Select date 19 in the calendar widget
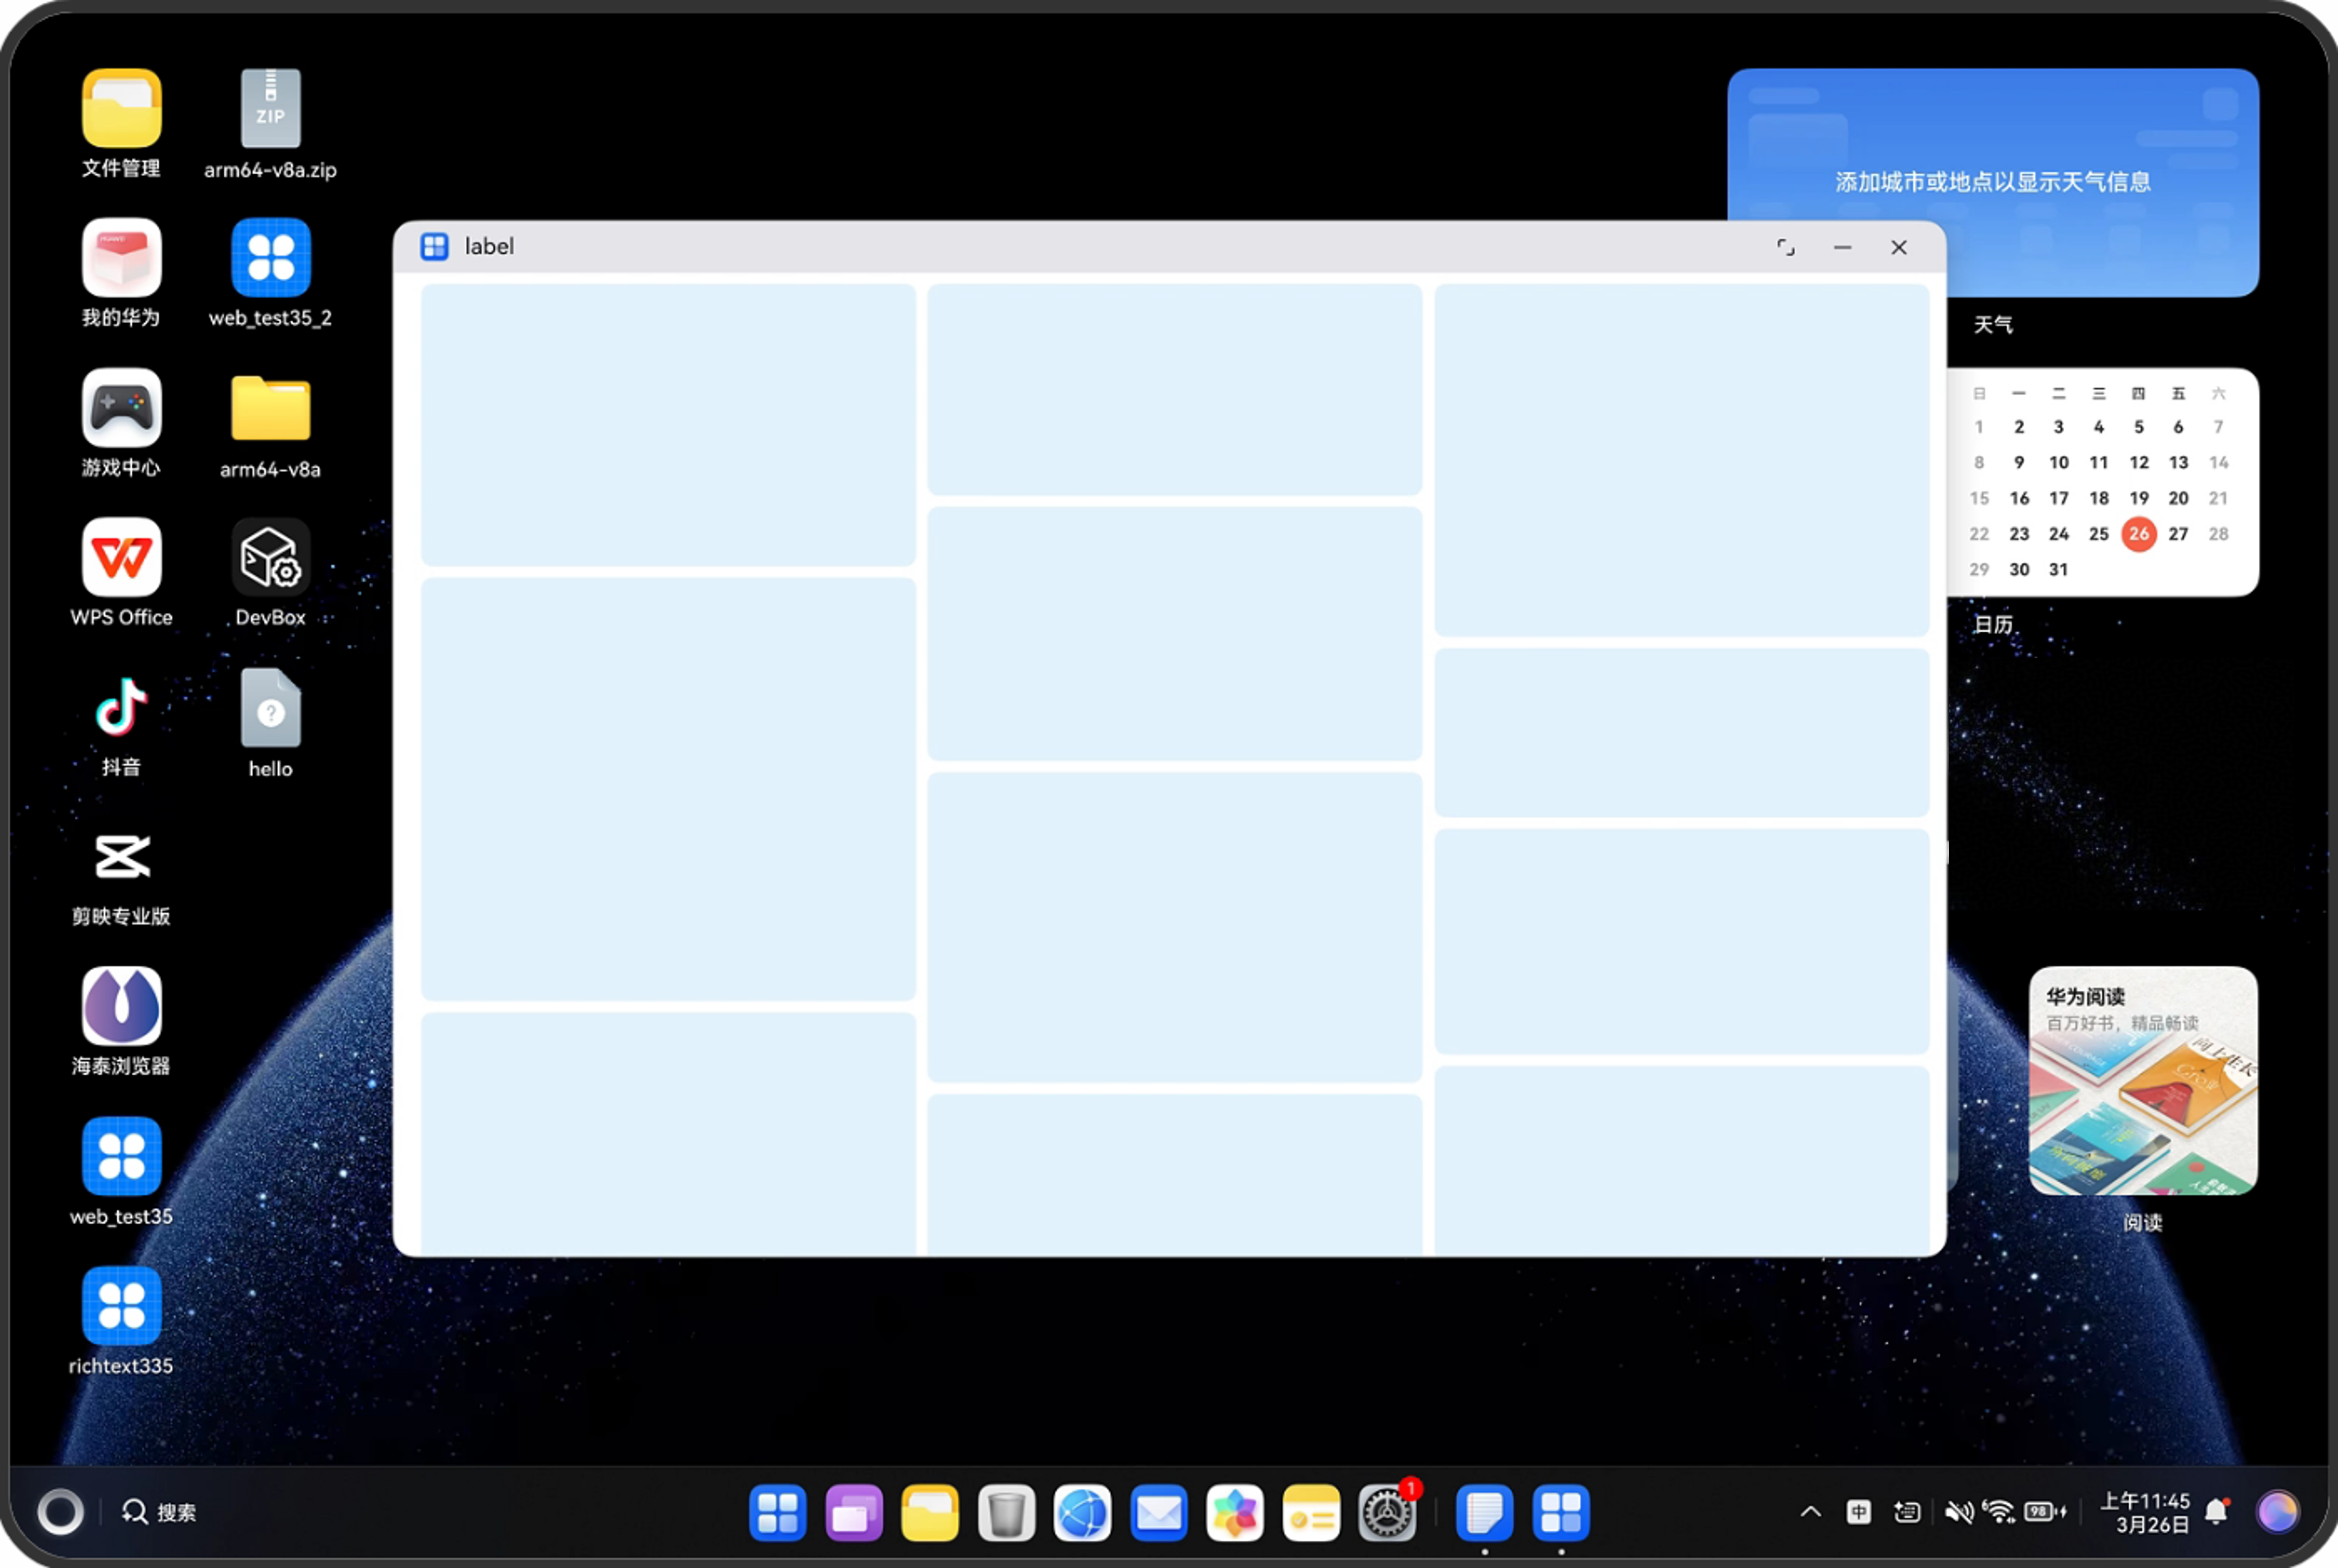Viewport: 2338px width, 1568px height. point(2139,498)
